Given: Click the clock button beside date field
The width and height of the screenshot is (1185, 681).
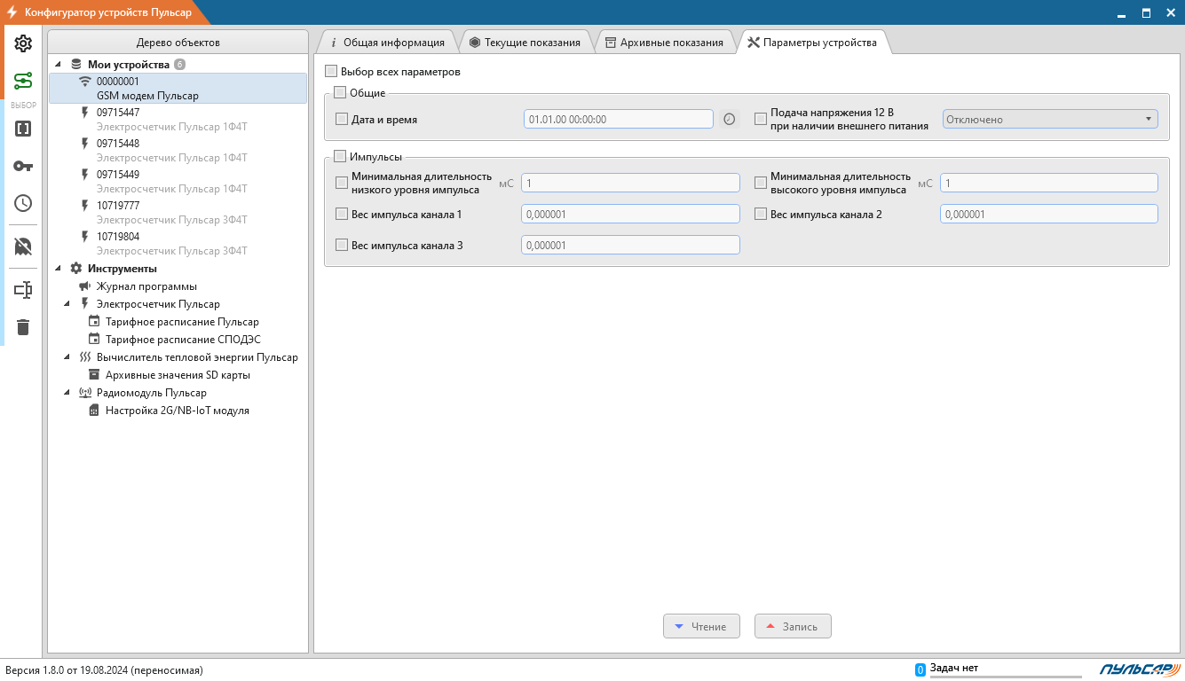Looking at the screenshot, I should (x=730, y=119).
